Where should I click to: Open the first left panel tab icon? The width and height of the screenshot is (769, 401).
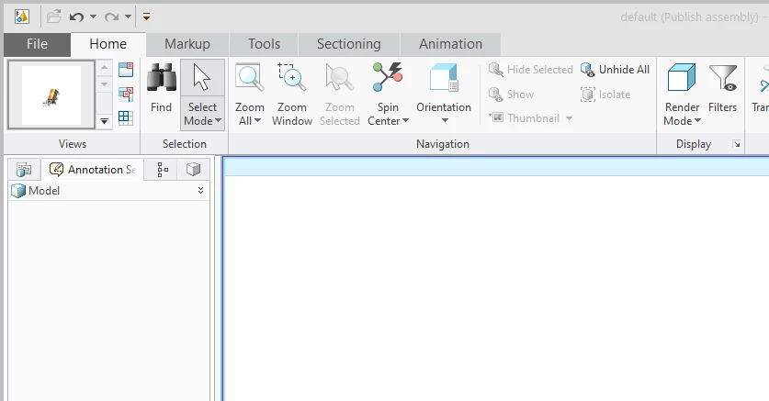(x=24, y=170)
